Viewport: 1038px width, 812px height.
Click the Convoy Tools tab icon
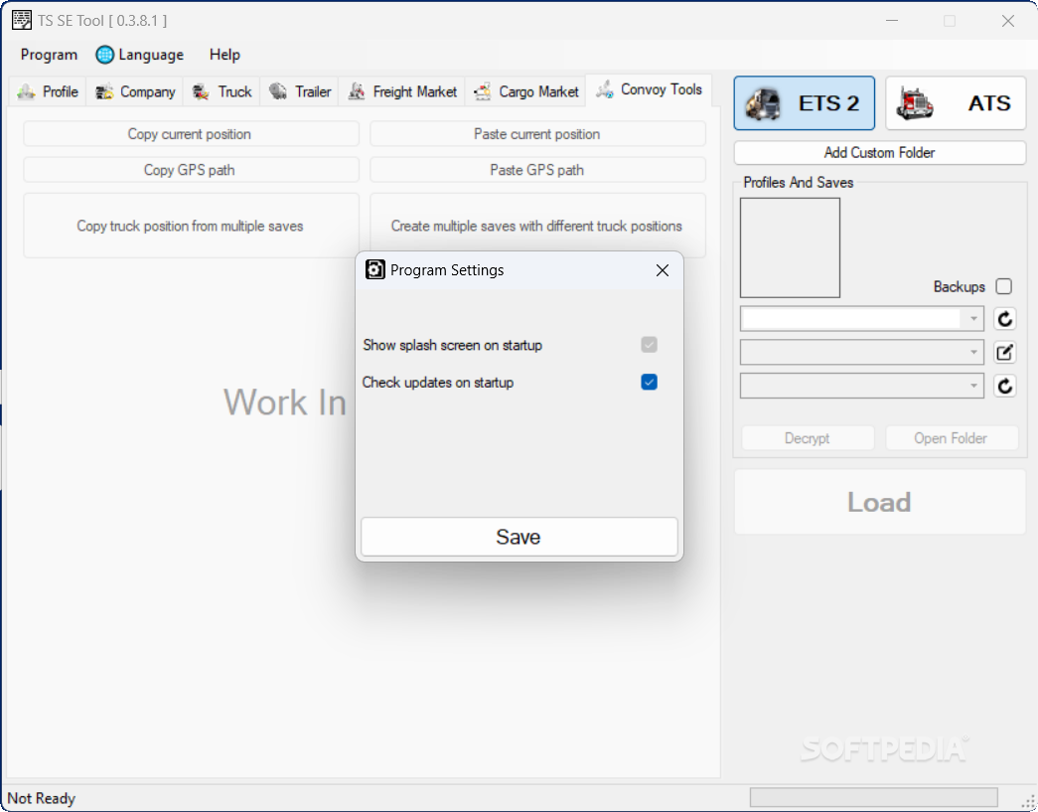[x=604, y=89]
